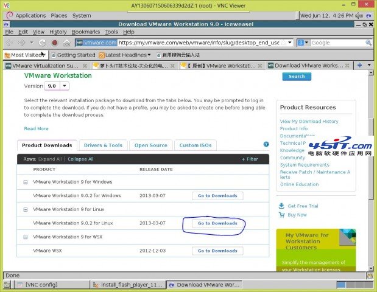Screen dimensions: 377x292
Task: Go to the Home page icon
Action: (x=66, y=43)
